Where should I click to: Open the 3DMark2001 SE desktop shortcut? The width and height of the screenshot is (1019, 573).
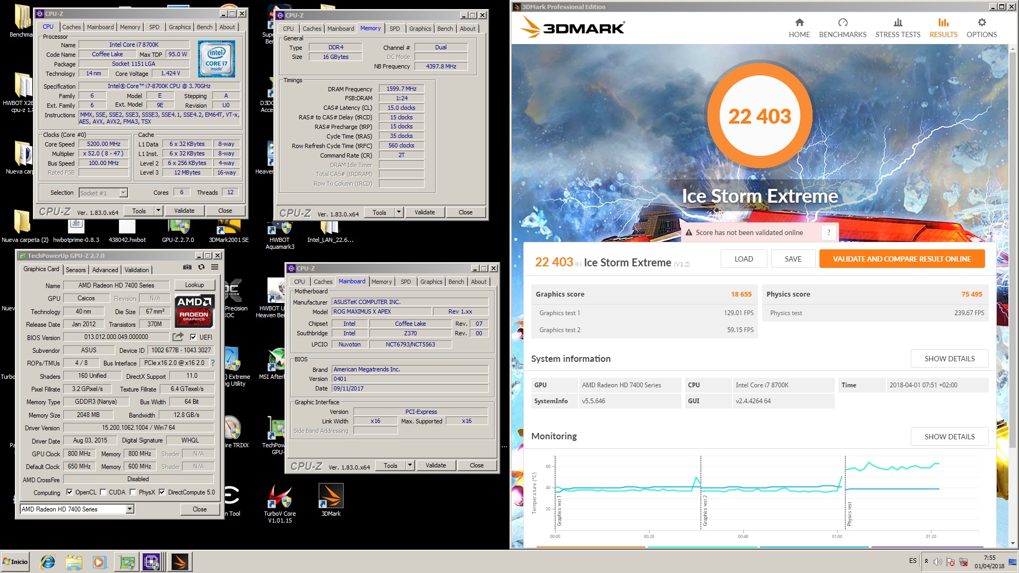point(229,230)
